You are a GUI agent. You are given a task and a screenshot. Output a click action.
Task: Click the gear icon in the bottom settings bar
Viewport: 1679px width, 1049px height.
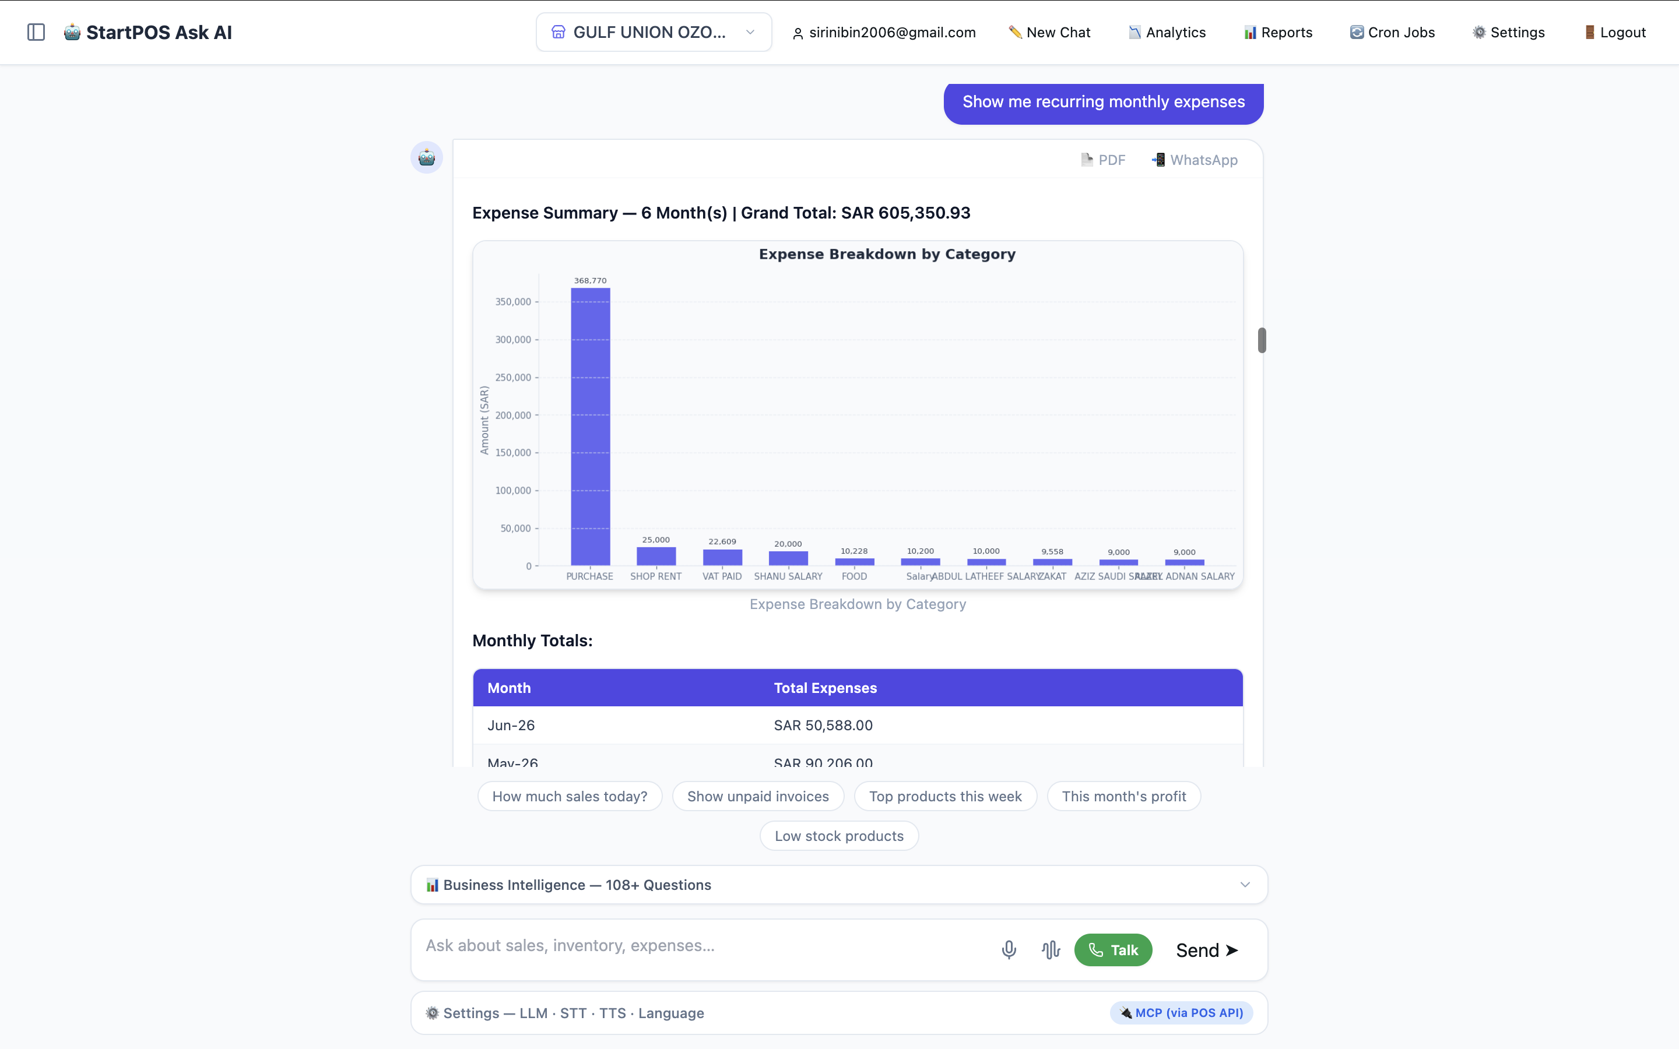point(432,1013)
